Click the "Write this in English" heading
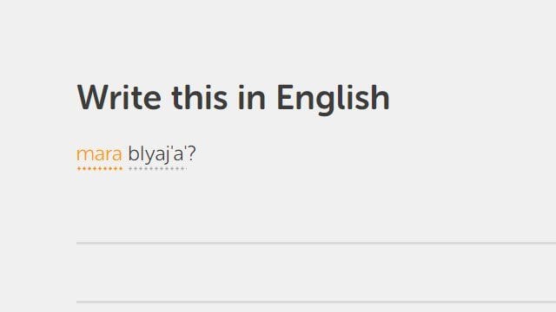 click(x=234, y=98)
